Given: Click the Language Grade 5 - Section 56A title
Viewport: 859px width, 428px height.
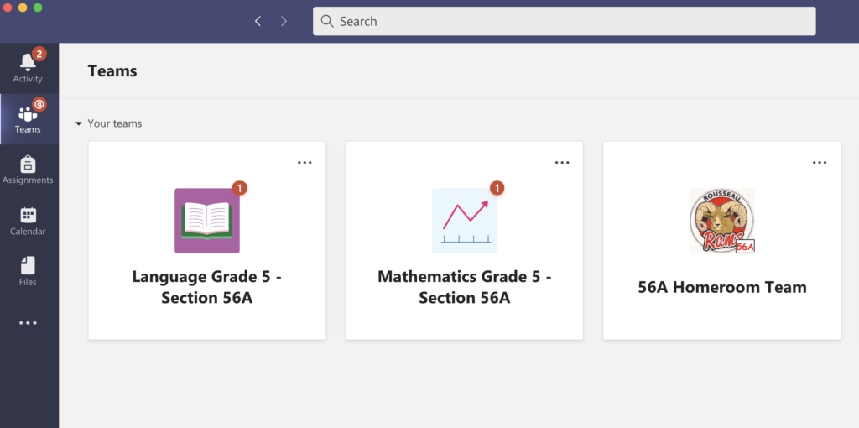Looking at the screenshot, I should [x=207, y=287].
